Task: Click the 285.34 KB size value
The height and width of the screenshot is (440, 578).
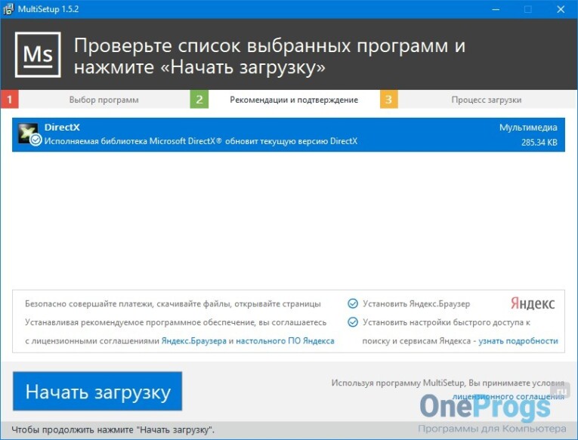Action: (539, 143)
